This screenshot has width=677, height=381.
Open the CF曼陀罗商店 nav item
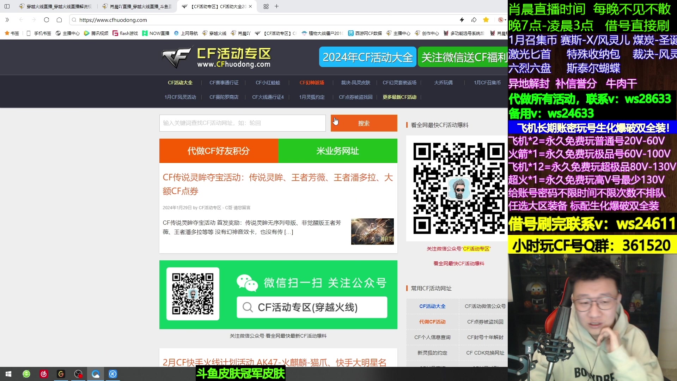coord(224,97)
